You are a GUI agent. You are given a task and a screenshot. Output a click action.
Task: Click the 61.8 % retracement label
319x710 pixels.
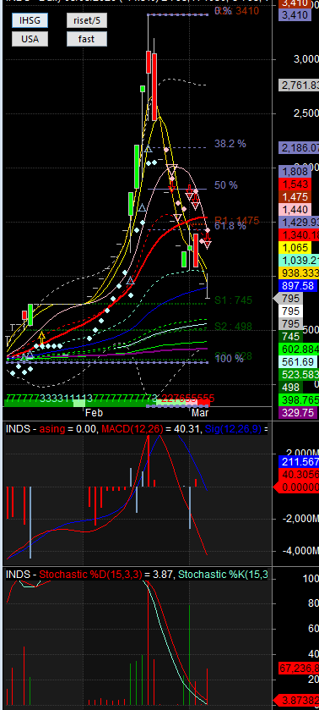(230, 226)
